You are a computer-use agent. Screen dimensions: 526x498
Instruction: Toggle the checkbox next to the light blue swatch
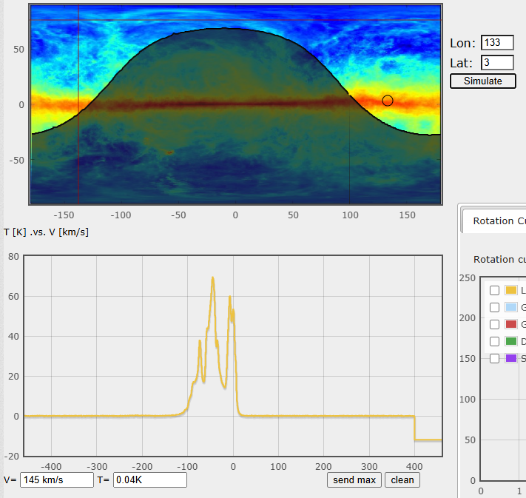[494, 307]
